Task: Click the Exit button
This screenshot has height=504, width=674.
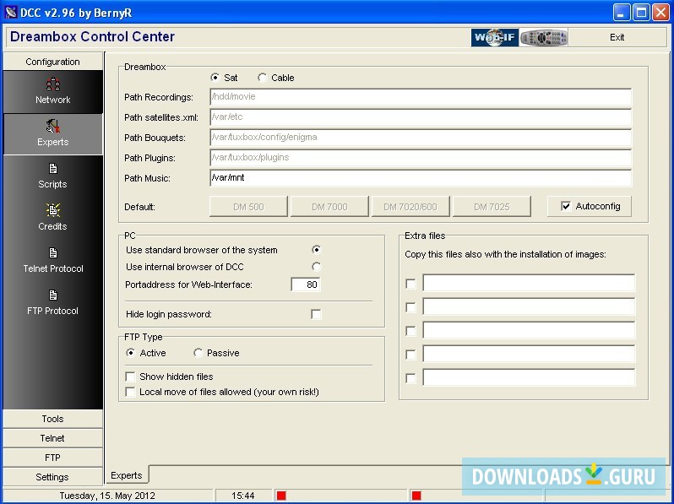Action: click(x=617, y=37)
